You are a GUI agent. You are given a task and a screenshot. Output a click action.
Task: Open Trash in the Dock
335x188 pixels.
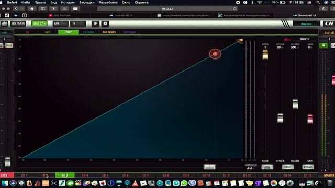(330, 183)
